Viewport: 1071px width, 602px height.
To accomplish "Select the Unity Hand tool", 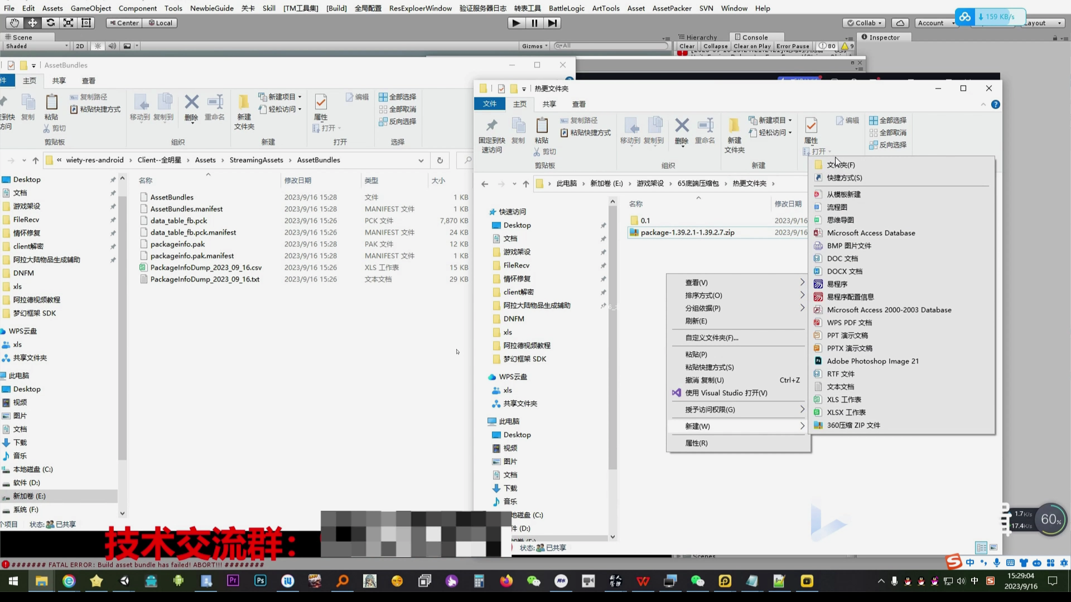I will point(14,23).
